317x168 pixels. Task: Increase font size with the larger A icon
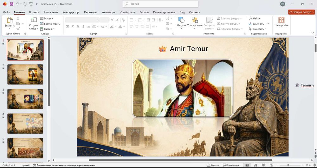[113, 20]
